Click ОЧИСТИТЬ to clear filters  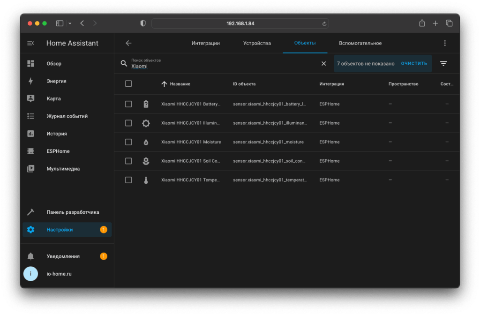tap(414, 63)
